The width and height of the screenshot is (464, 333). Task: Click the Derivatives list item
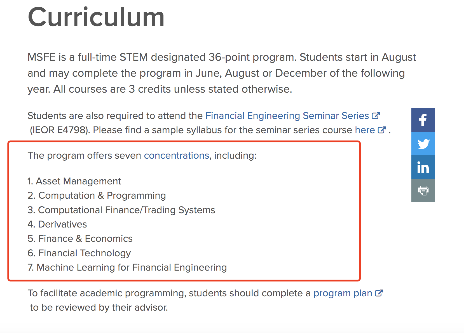(57, 224)
